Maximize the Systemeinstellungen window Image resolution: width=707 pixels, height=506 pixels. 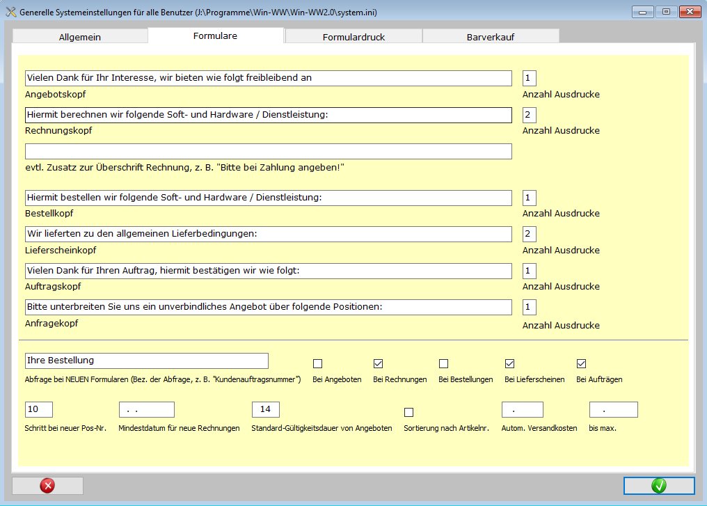(666, 12)
